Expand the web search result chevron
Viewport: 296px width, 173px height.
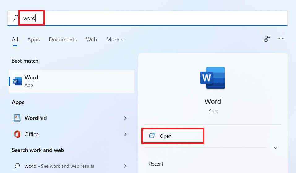[125, 166]
